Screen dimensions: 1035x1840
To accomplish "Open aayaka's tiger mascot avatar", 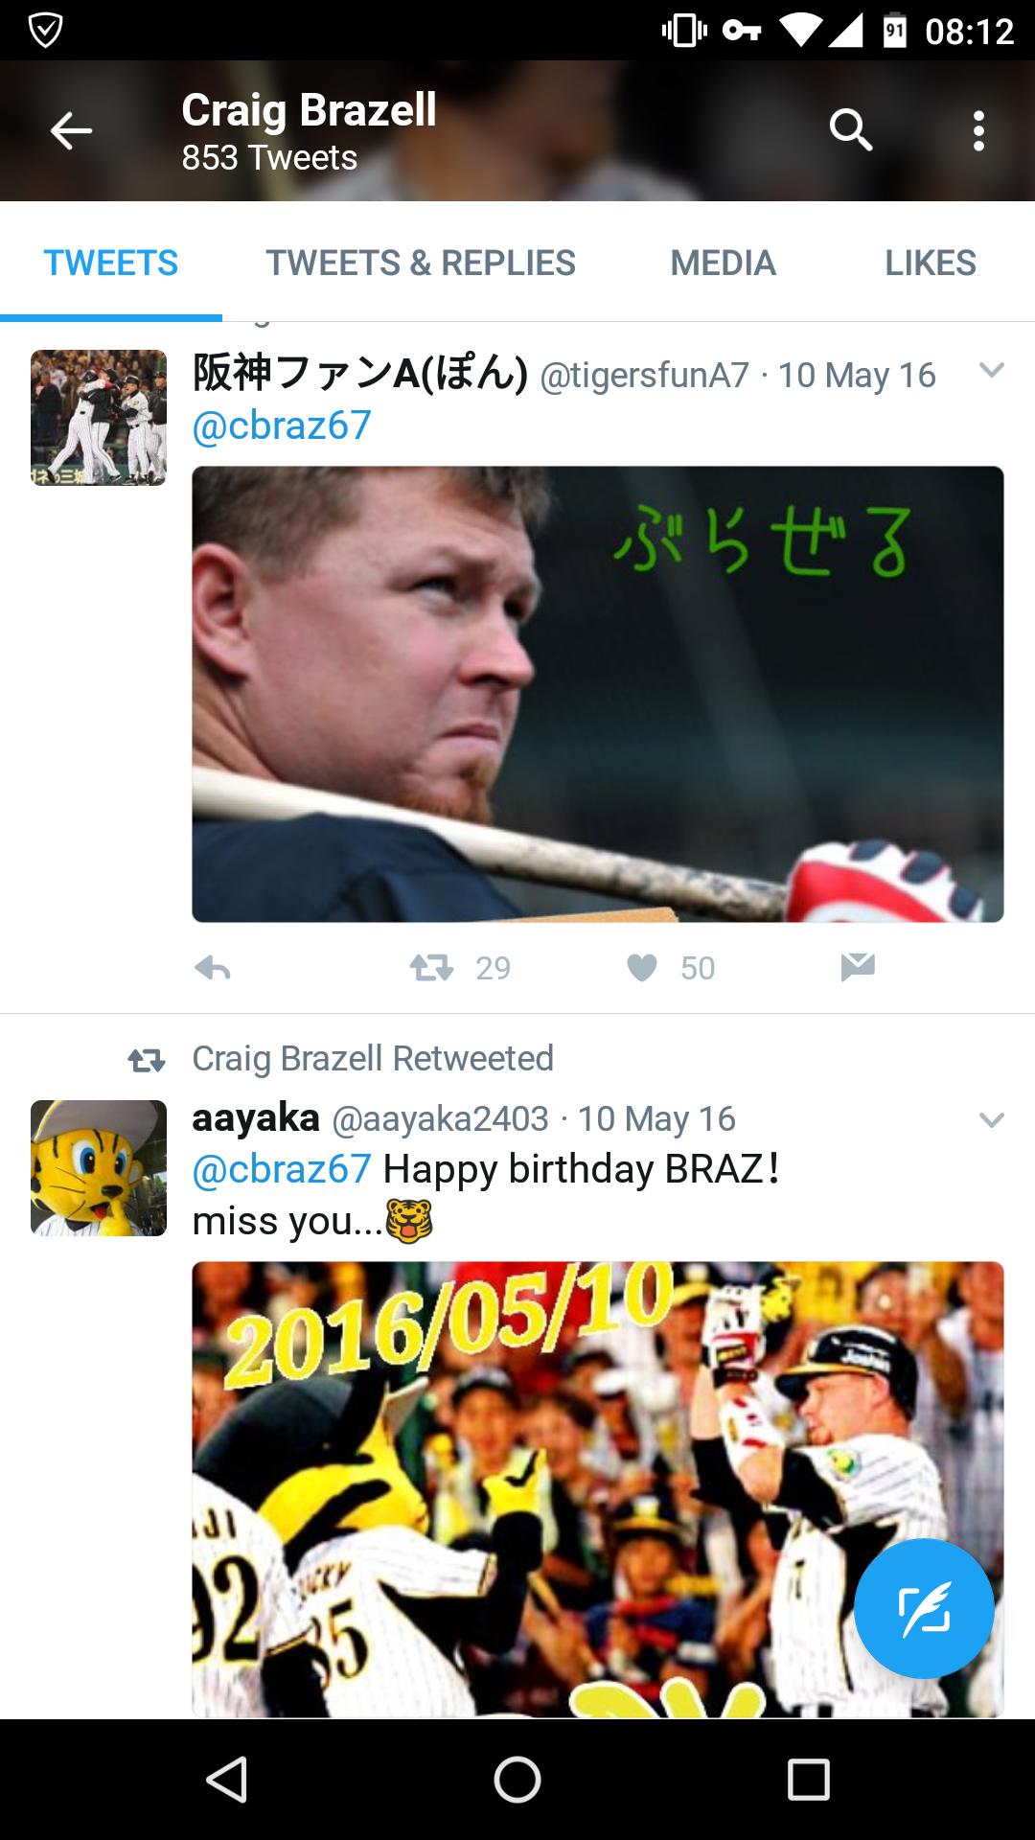I will pos(99,1168).
